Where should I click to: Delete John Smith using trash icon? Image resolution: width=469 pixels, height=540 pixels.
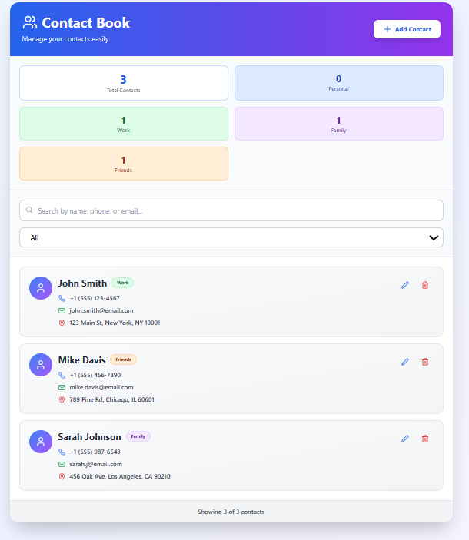click(x=425, y=285)
